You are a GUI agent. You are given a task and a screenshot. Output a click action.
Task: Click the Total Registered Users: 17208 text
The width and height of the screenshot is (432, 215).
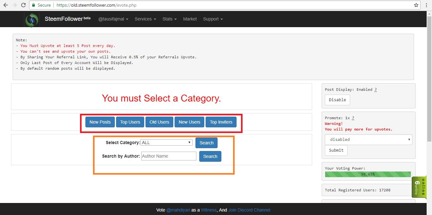(358, 190)
